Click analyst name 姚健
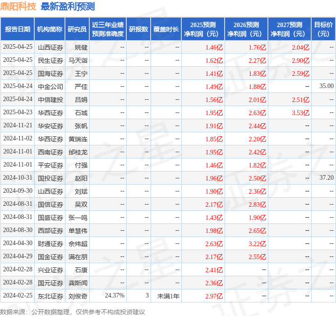This screenshot has width=336, height=316. pos(81,47)
